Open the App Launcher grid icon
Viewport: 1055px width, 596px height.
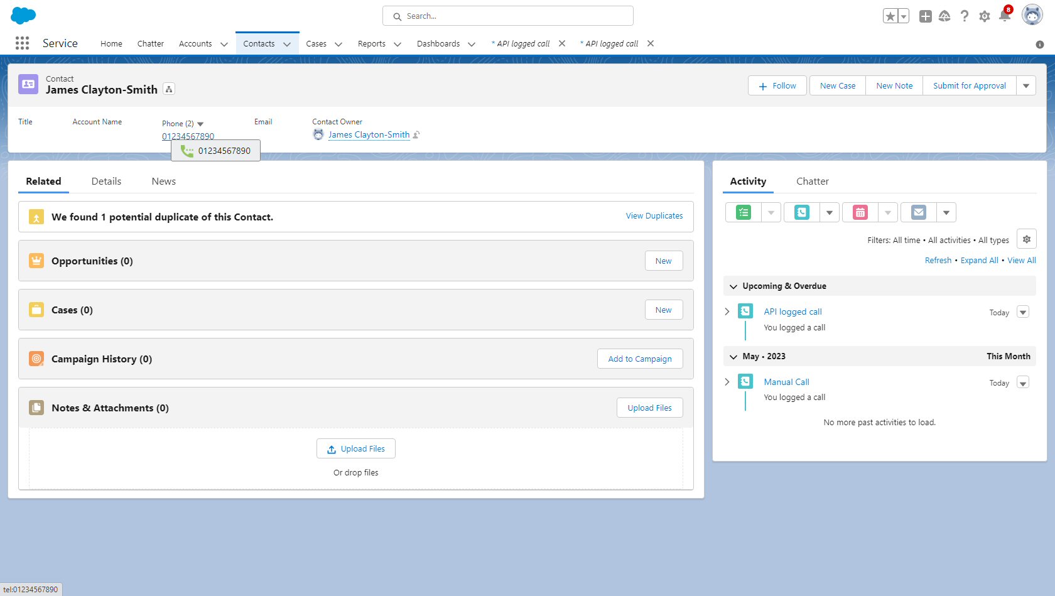[22, 43]
